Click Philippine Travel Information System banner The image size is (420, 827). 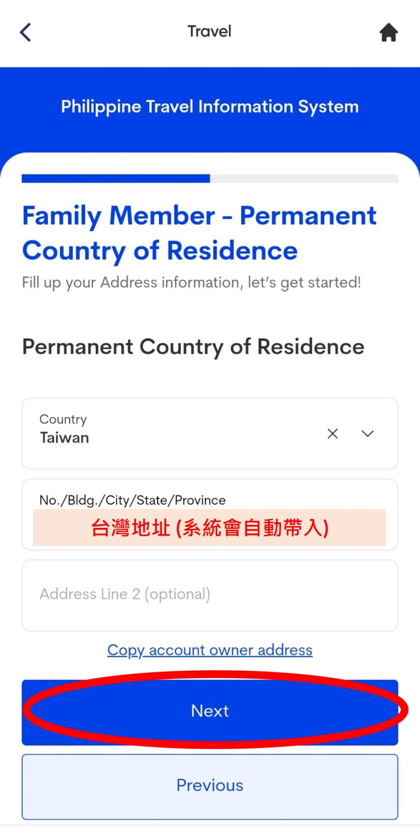pos(210,107)
